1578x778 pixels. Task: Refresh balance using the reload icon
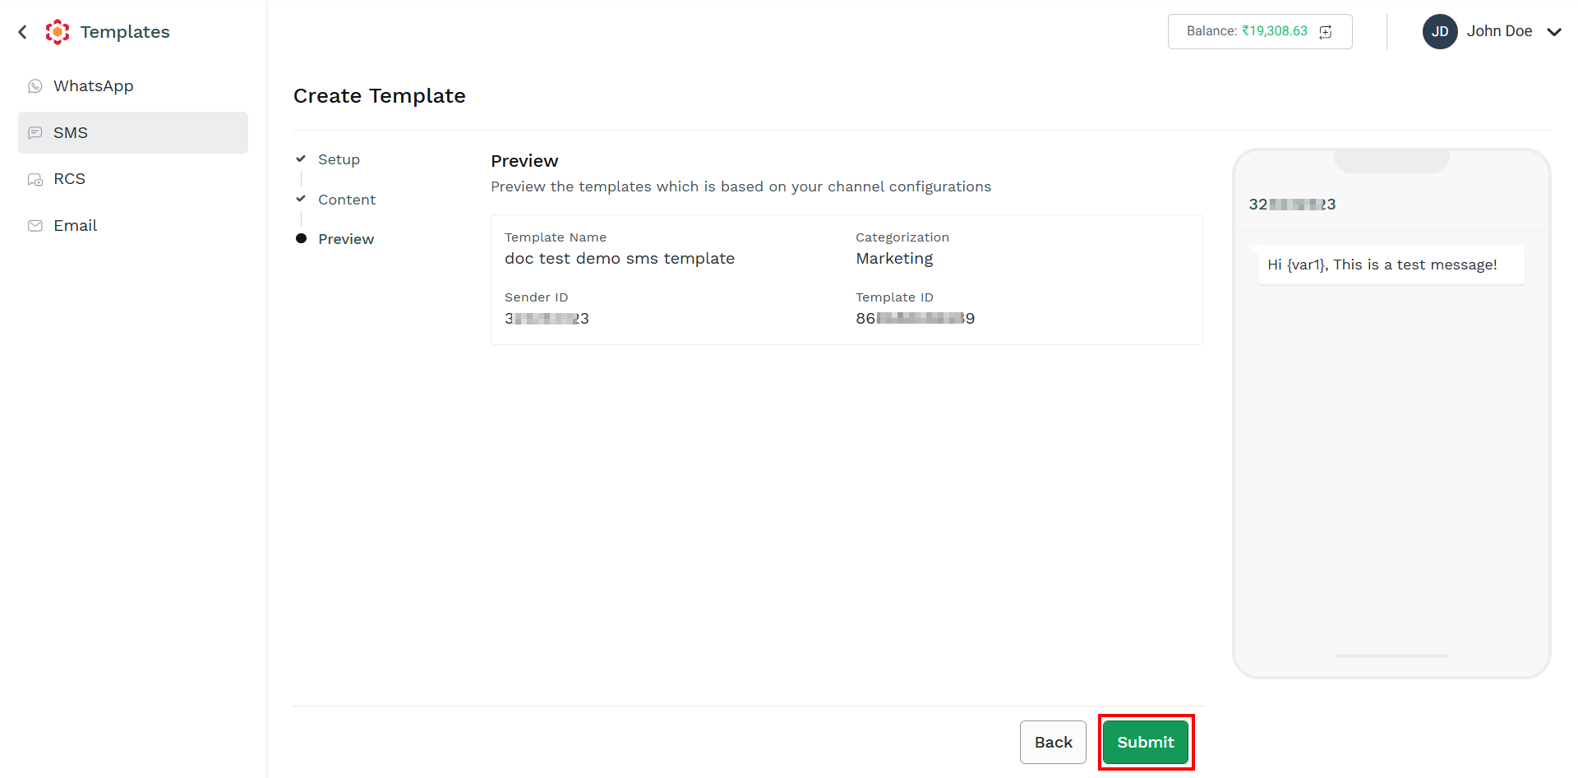1326,32
